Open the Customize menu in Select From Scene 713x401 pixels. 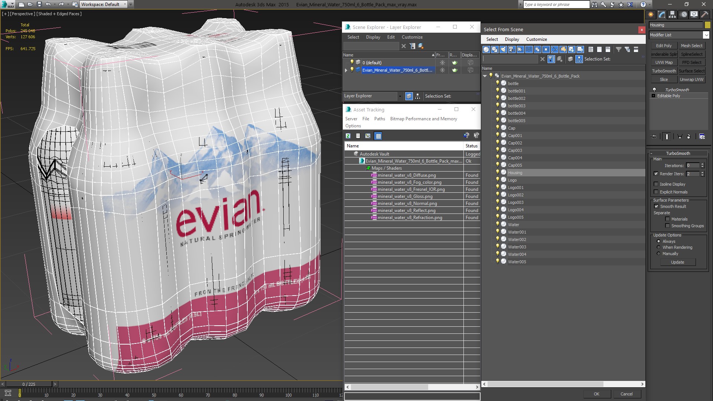(536, 39)
